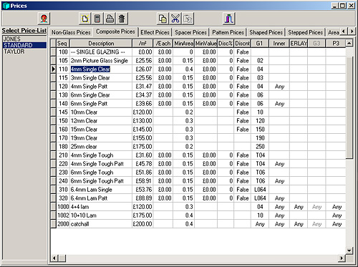Click the /Each column header

click(163, 44)
